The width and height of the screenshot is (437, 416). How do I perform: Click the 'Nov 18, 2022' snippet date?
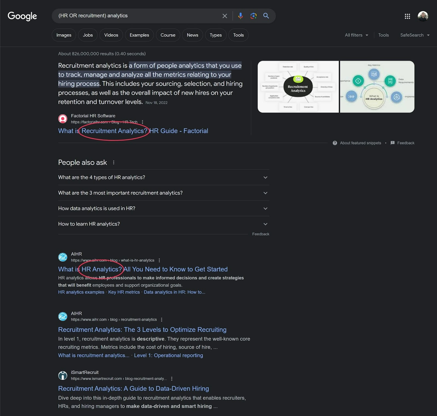[x=157, y=103]
